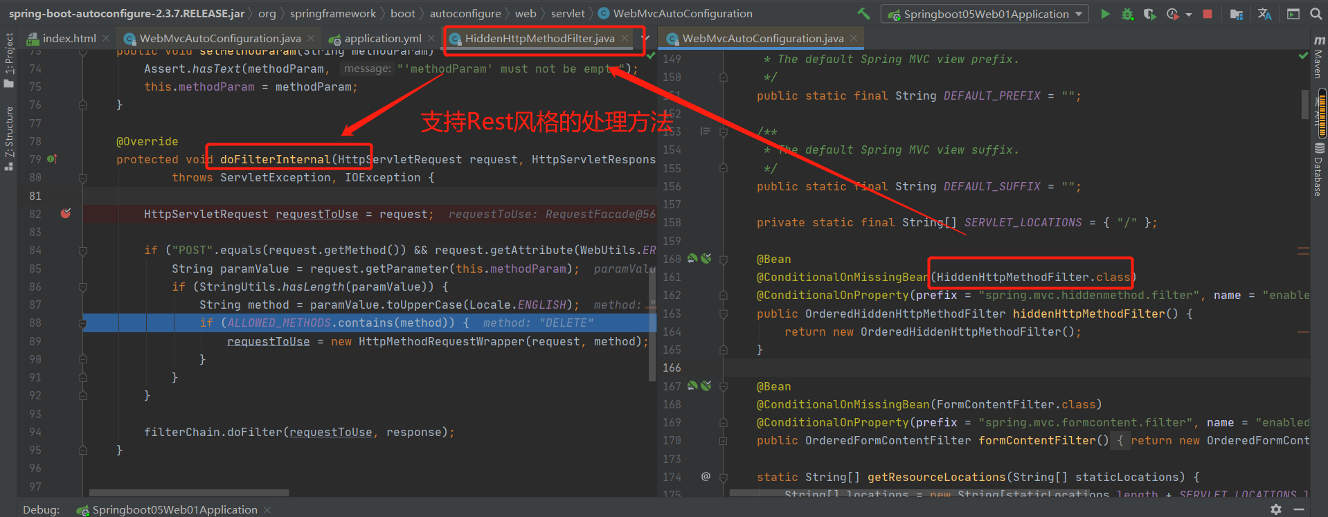Image resolution: width=1328 pixels, height=517 pixels.
Task: Close the application.yml tab
Action: click(431, 39)
